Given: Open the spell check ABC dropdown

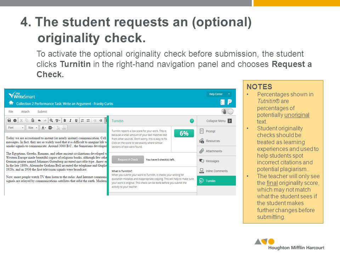Looking at the screenshot, I should point(57,120).
